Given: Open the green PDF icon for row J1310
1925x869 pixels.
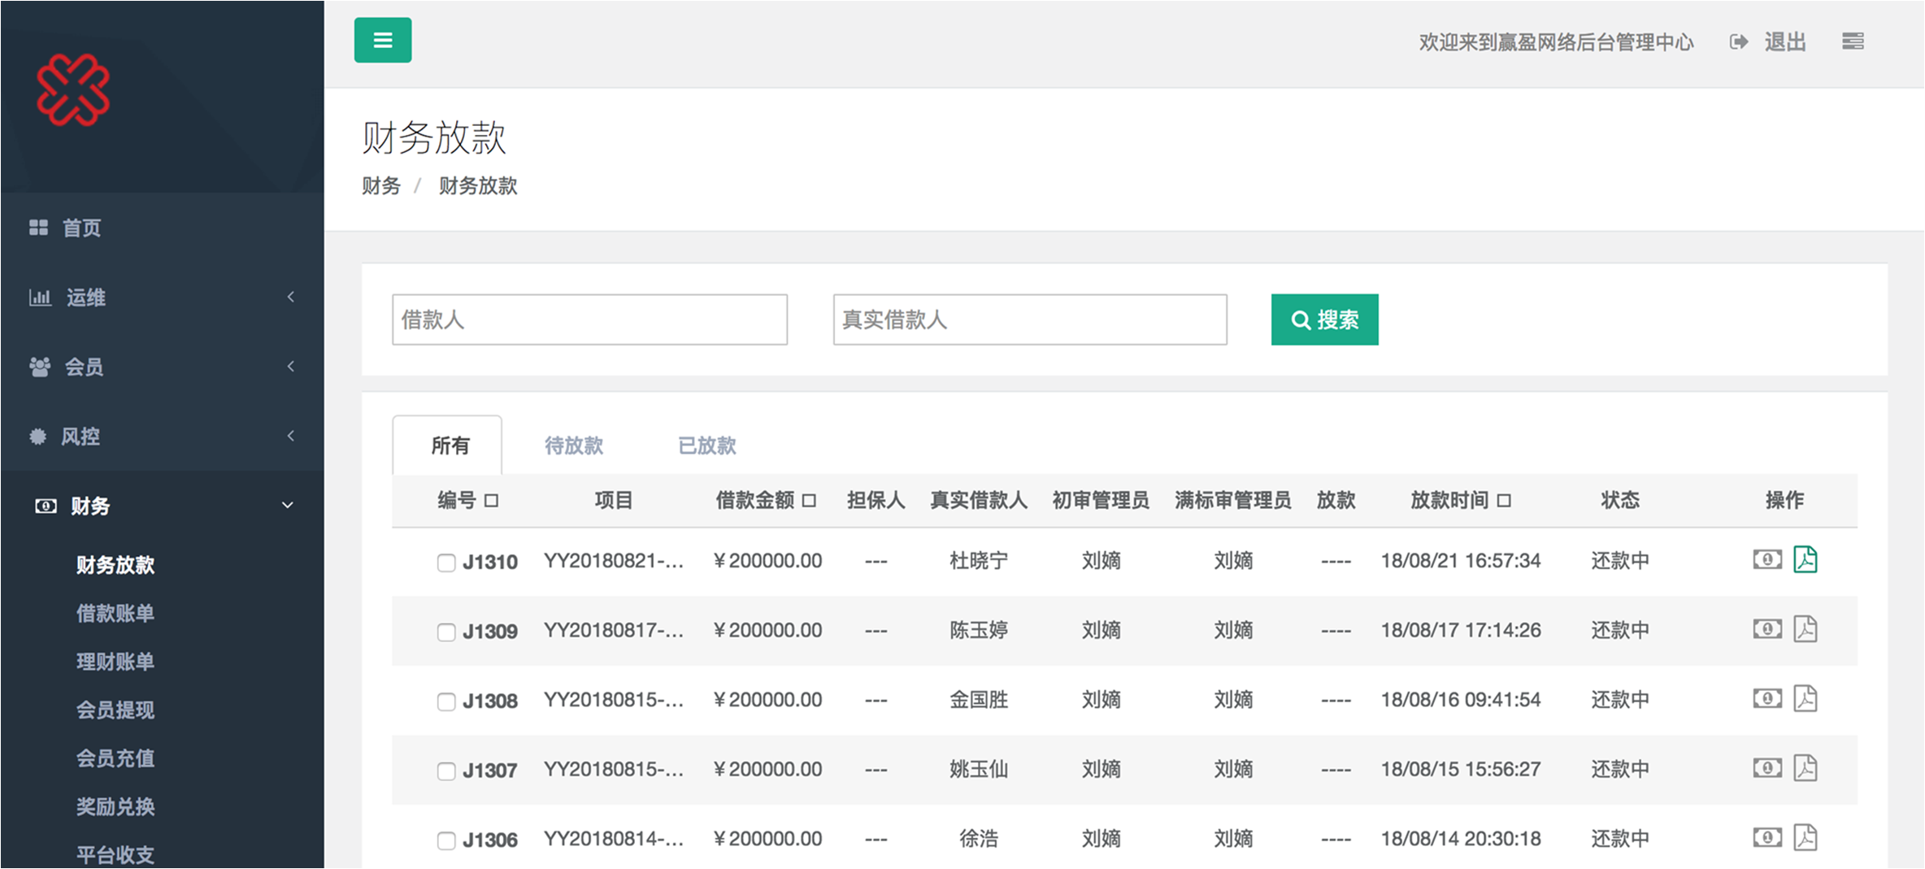Looking at the screenshot, I should click(x=1806, y=559).
